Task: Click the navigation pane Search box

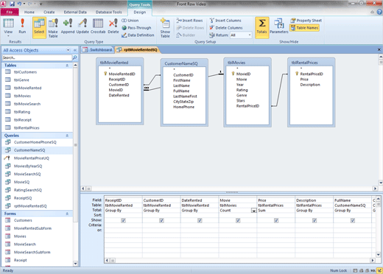Action: tap(37, 57)
